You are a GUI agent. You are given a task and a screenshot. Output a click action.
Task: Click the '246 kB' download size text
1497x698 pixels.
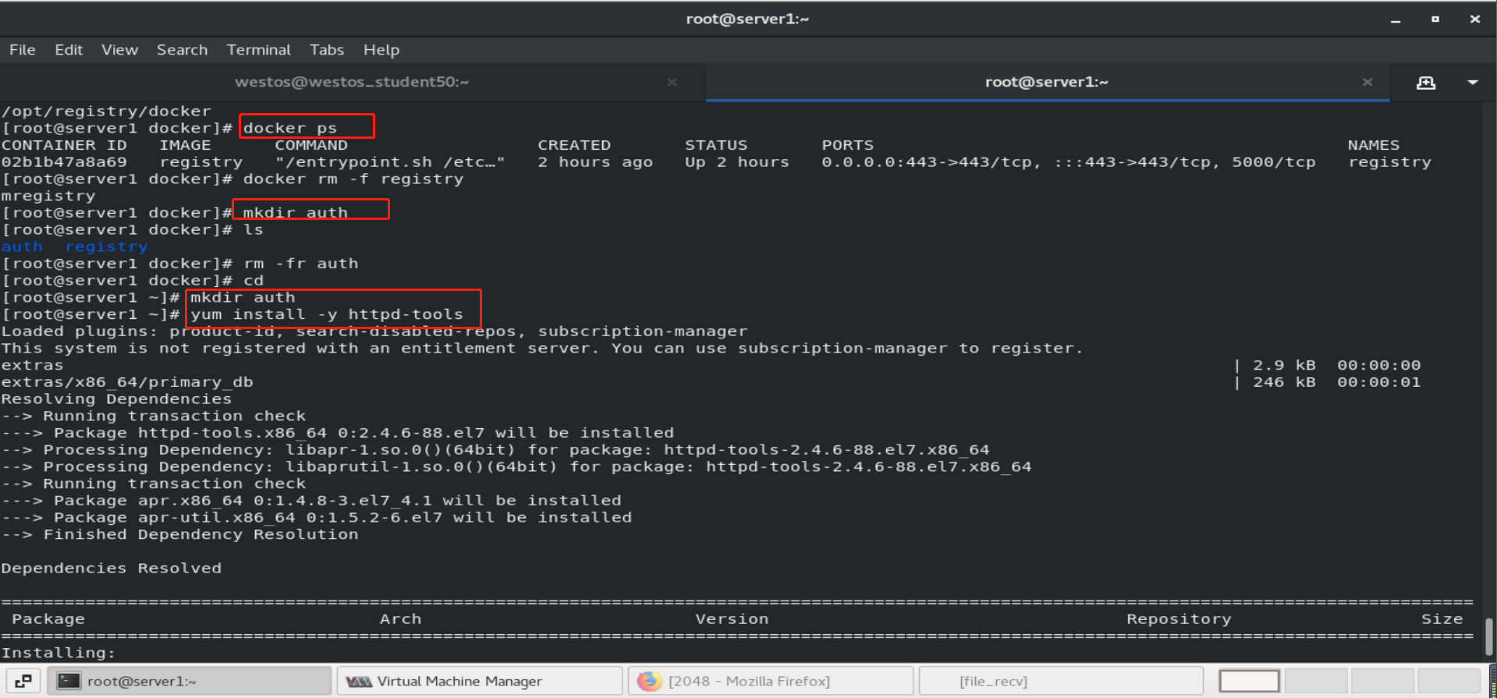1284,382
